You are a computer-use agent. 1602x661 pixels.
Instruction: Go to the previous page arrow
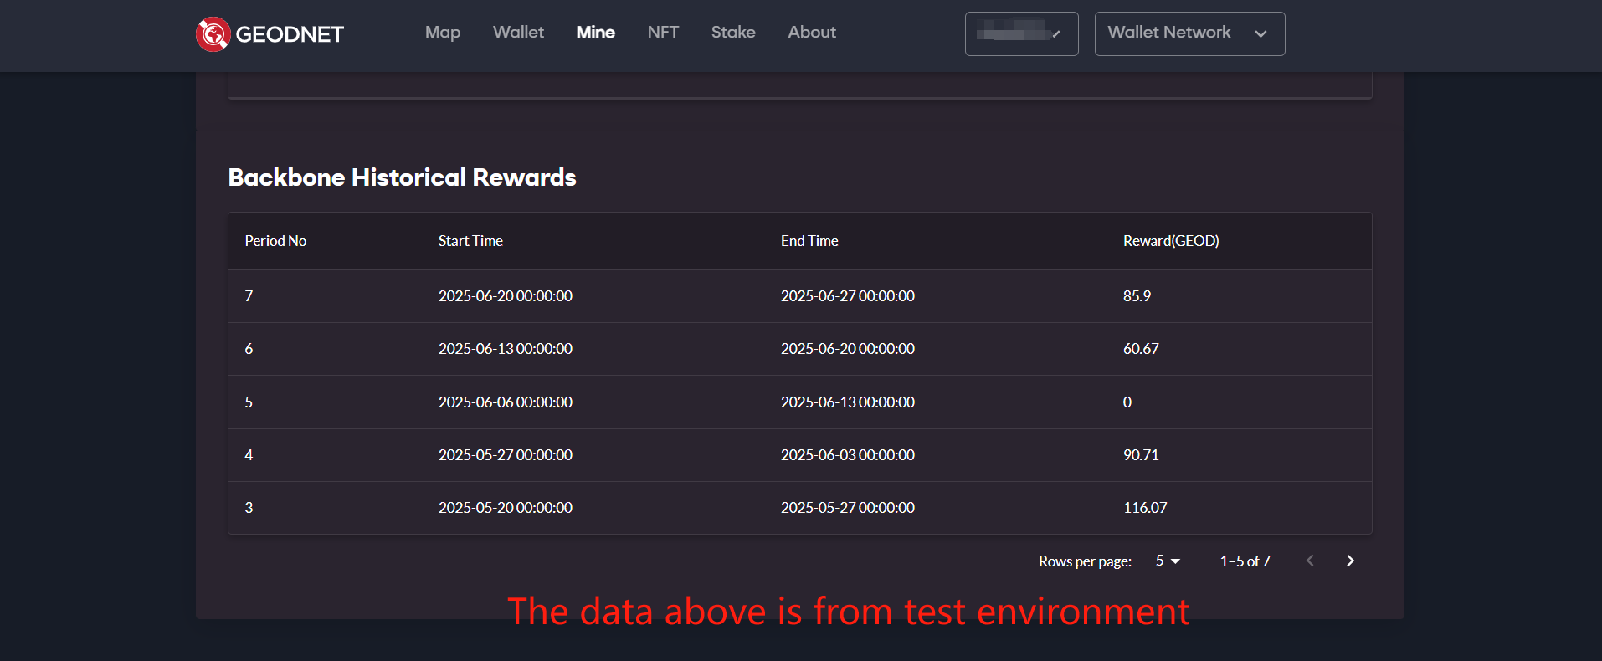click(1310, 561)
